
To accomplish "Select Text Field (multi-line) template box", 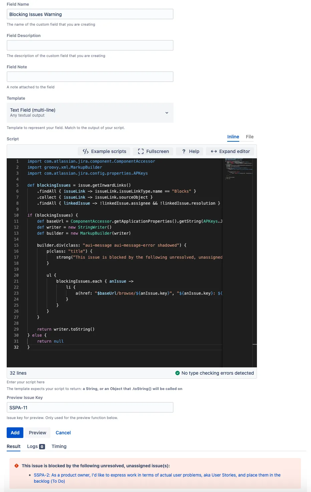I will point(90,113).
